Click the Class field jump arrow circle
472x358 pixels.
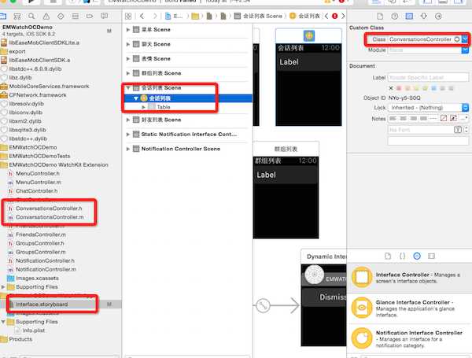pos(456,39)
